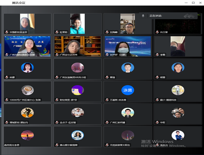204x155 pixels.
Task: Click the 正在讲话 speaking status text
Action: 156,16
